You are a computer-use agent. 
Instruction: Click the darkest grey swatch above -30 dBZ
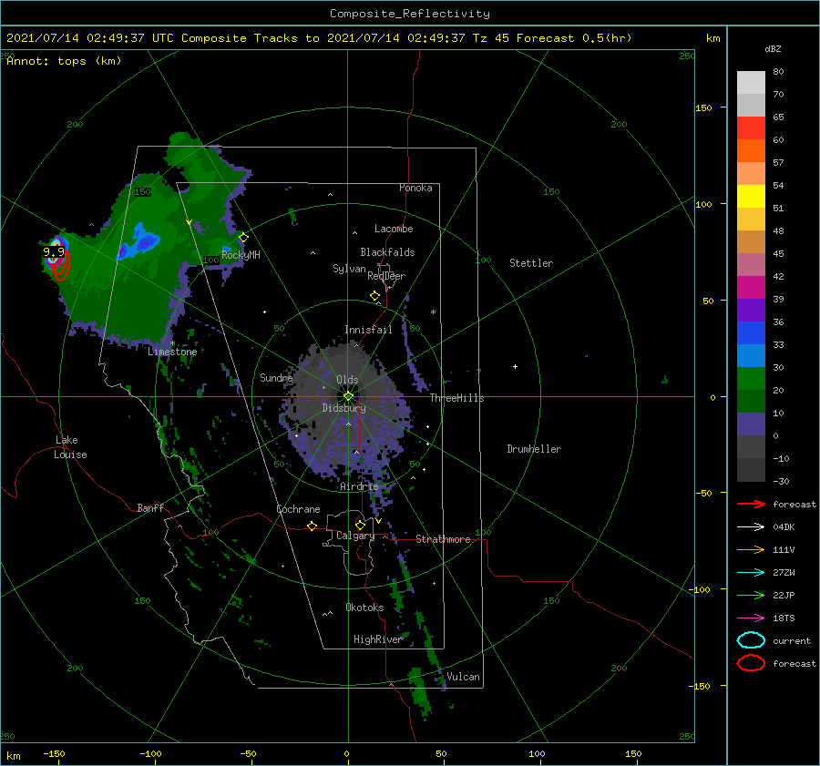[x=751, y=470]
